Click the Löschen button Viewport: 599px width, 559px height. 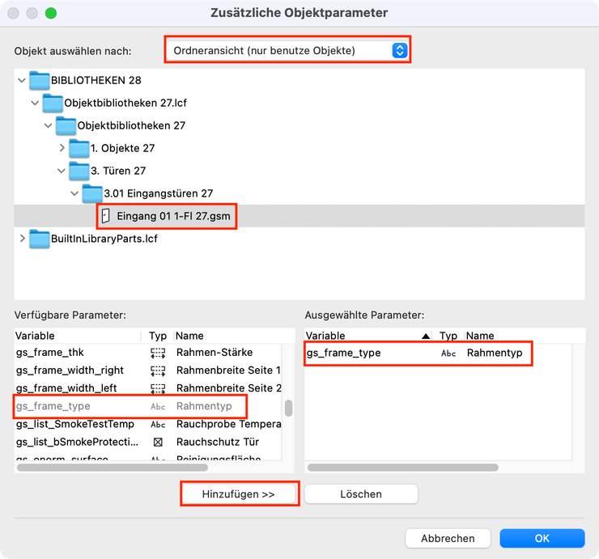[361, 493]
